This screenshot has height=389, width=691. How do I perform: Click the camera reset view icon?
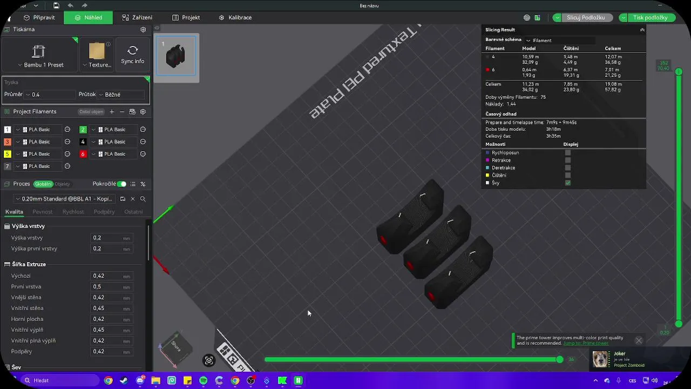tap(209, 361)
